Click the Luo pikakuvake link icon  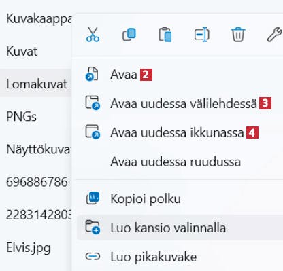(x=93, y=257)
